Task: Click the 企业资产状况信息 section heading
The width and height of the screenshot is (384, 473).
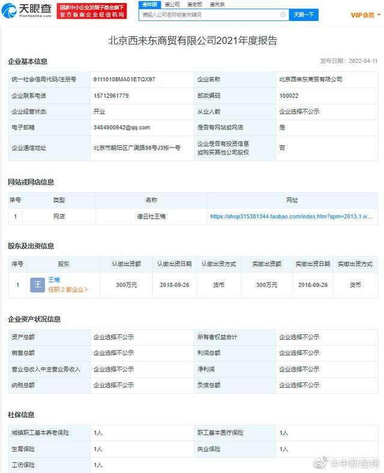Action: tap(34, 319)
